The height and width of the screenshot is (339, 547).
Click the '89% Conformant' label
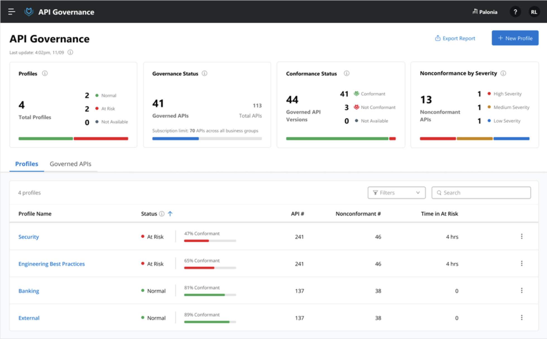click(202, 314)
